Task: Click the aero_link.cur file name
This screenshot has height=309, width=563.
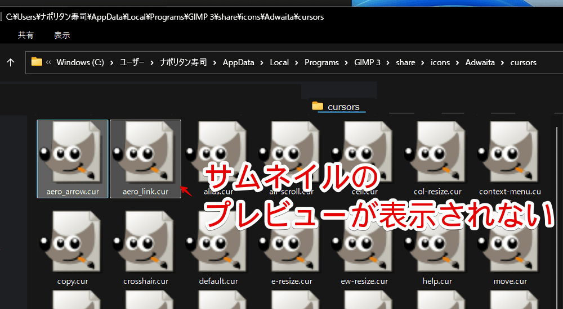Action: point(145,192)
